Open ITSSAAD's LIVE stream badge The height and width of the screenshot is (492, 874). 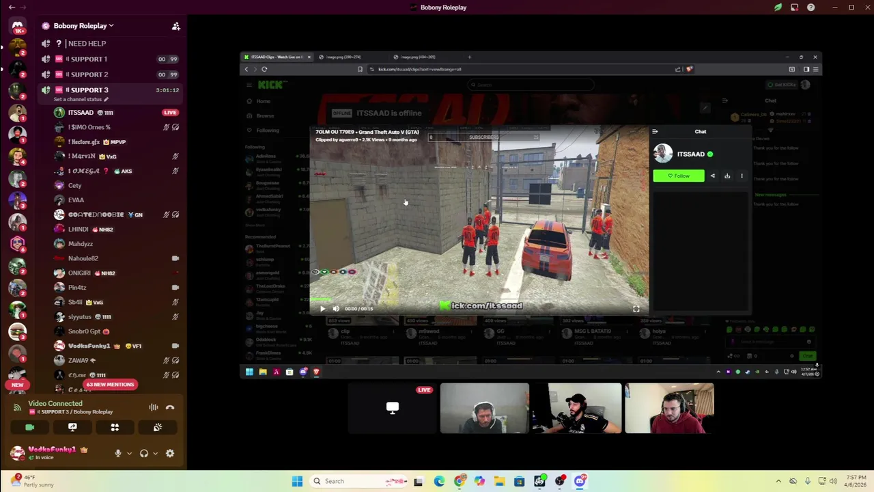(x=170, y=113)
